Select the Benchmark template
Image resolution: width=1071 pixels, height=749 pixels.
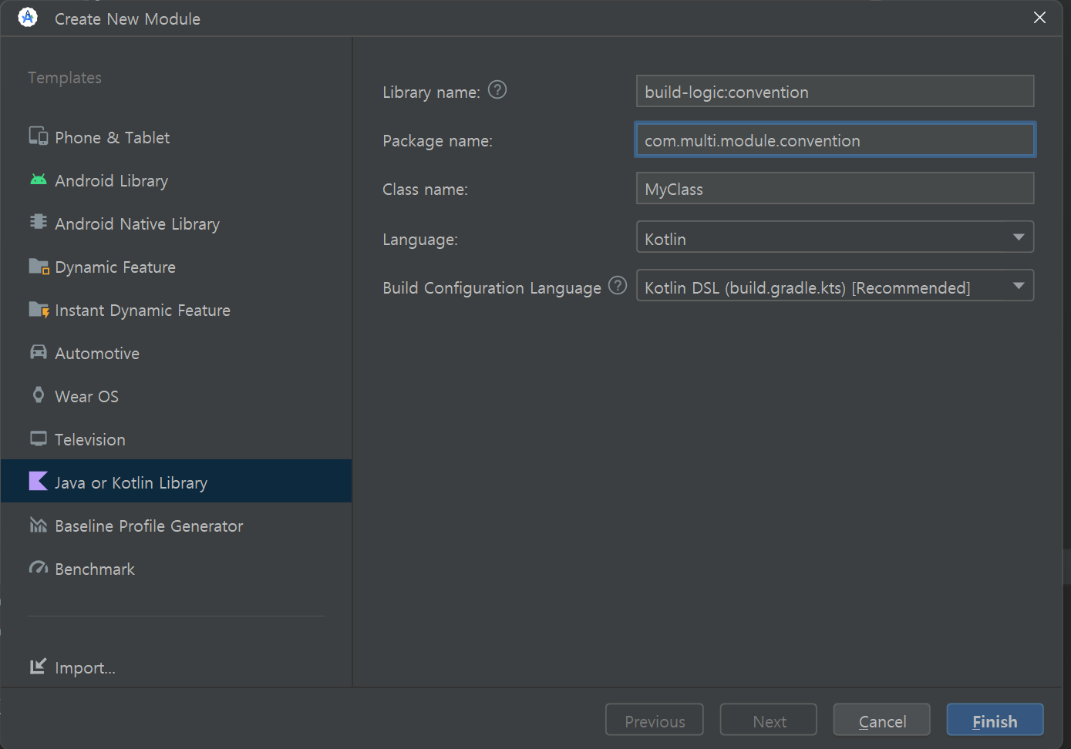click(x=177, y=569)
